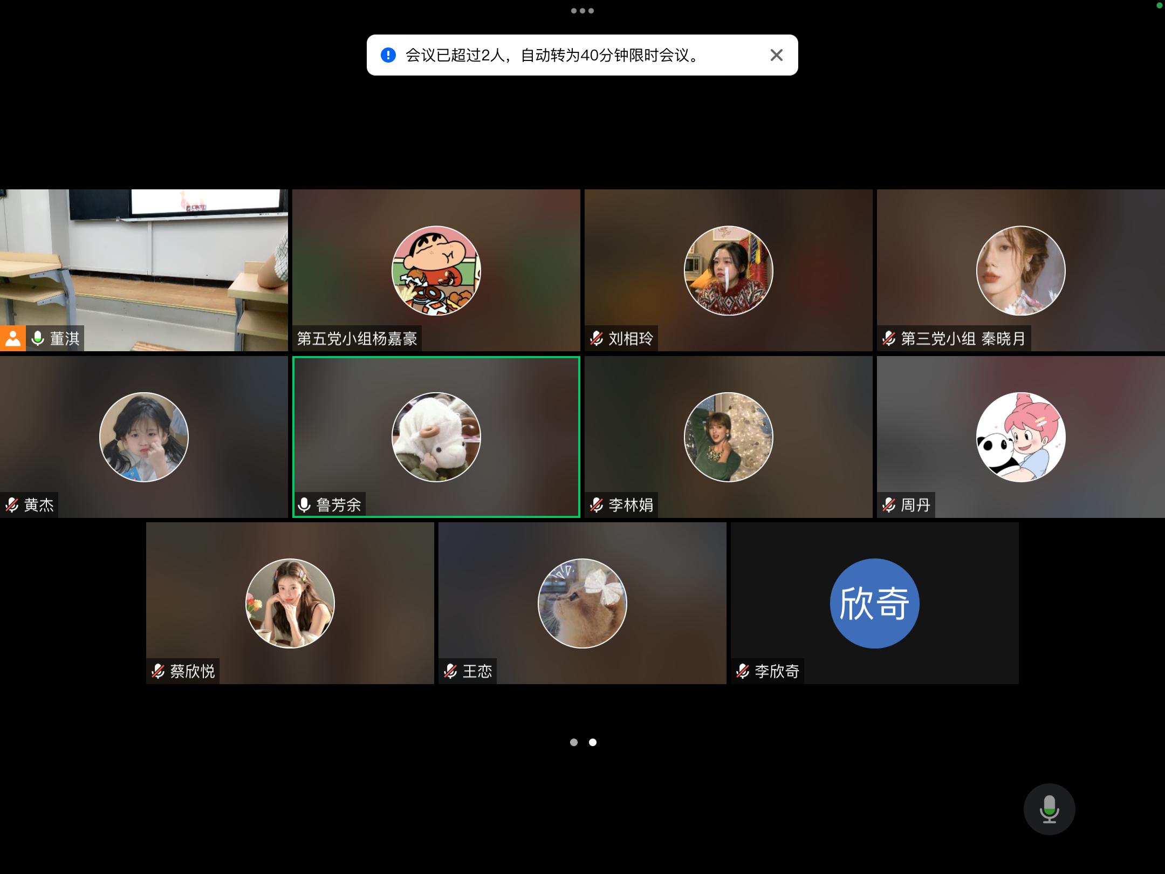Click the name label 第三党小组 秦晓月
This screenshot has width=1165, height=874.
tap(963, 338)
